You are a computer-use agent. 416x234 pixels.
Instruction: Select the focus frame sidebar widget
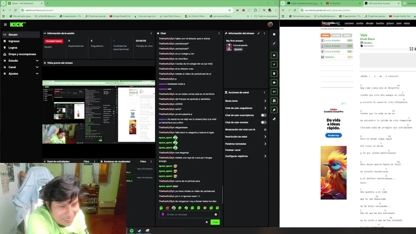[x=274, y=55]
